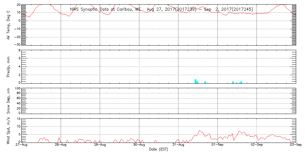Select the 30-Aug date tick label
This screenshot has width=305, height=152.
(x=139, y=145)
